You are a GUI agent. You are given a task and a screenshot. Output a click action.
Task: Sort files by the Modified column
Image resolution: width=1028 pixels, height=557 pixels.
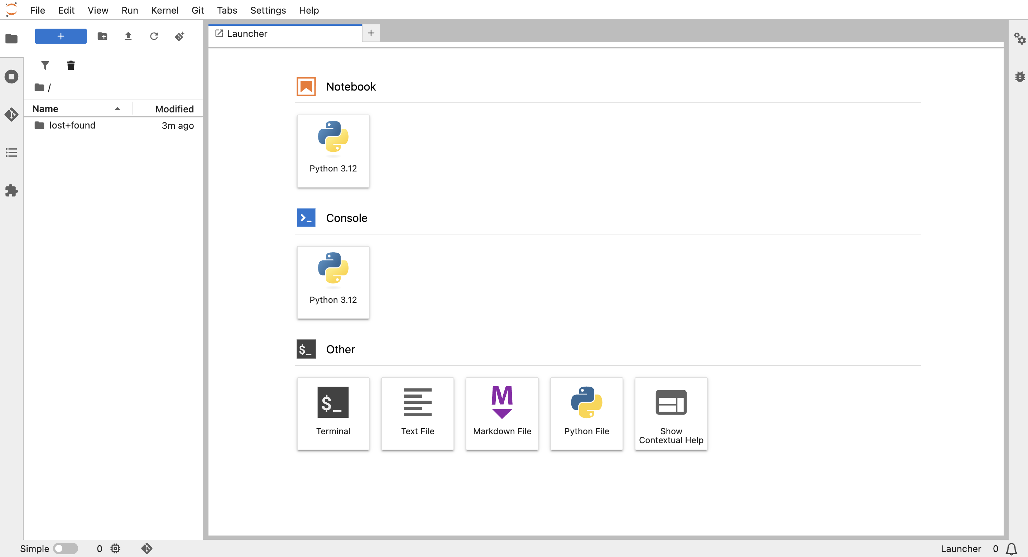pyautogui.click(x=174, y=109)
